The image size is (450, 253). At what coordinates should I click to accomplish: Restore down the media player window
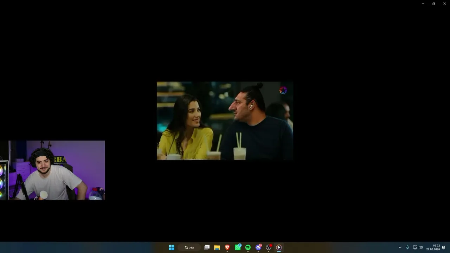[x=433, y=4]
